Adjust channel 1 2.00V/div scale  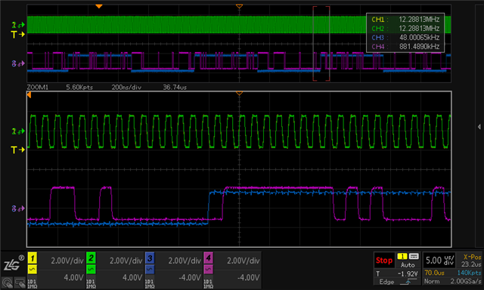(67, 261)
